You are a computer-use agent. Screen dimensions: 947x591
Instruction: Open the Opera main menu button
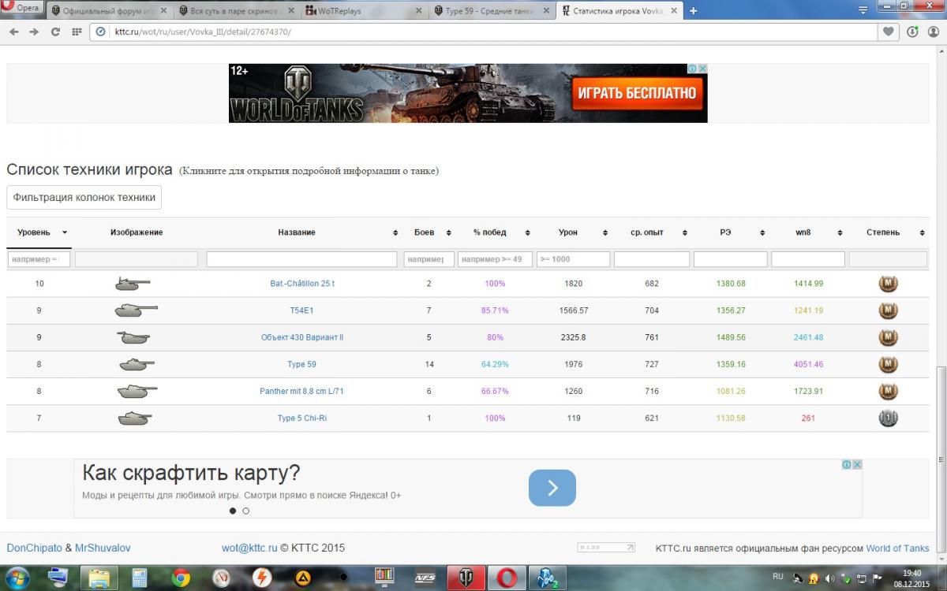(x=21, y=9)
